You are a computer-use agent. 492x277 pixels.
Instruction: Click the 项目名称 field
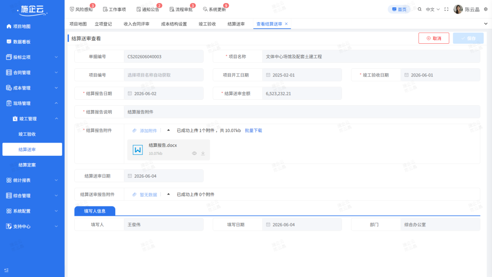371,56
